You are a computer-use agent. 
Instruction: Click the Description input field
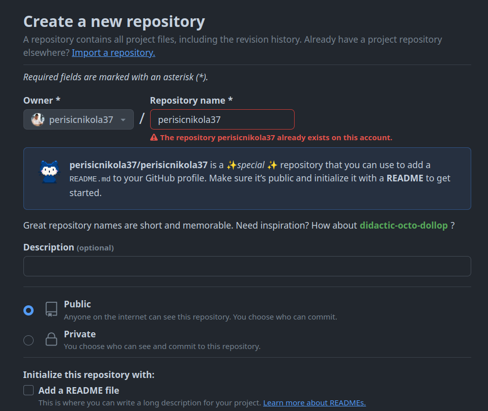click(247, 266)
